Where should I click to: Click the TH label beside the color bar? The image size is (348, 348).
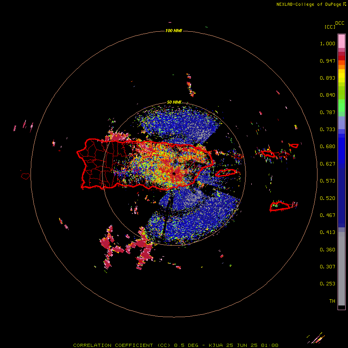[332, 301]
